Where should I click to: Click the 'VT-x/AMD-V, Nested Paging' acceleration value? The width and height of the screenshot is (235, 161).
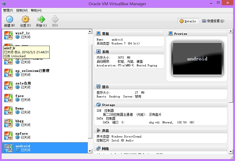(x=137, y=66)
